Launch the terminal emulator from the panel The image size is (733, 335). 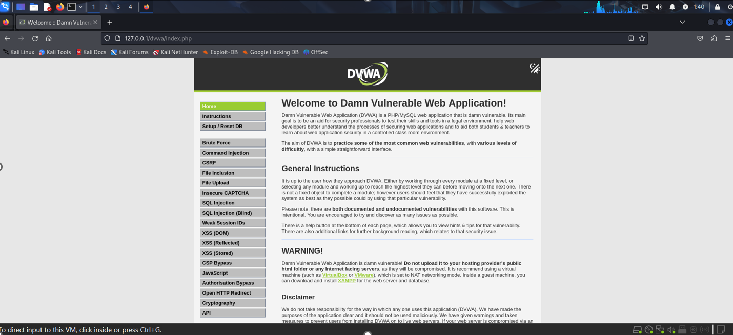(x=72, y=7)
